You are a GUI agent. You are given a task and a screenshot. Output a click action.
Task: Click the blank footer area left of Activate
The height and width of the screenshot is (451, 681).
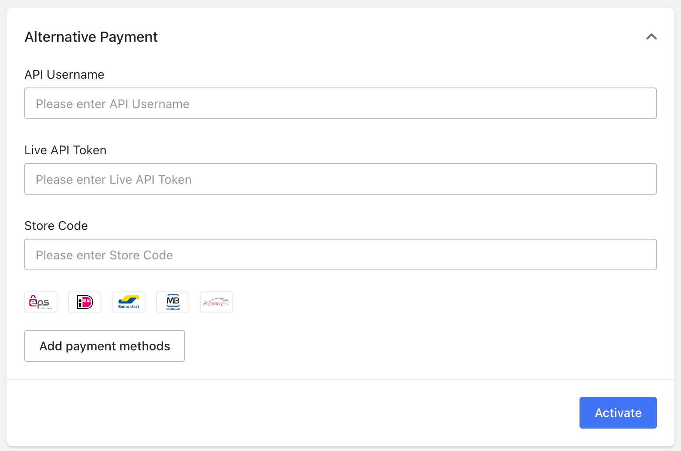pos(290,413)
